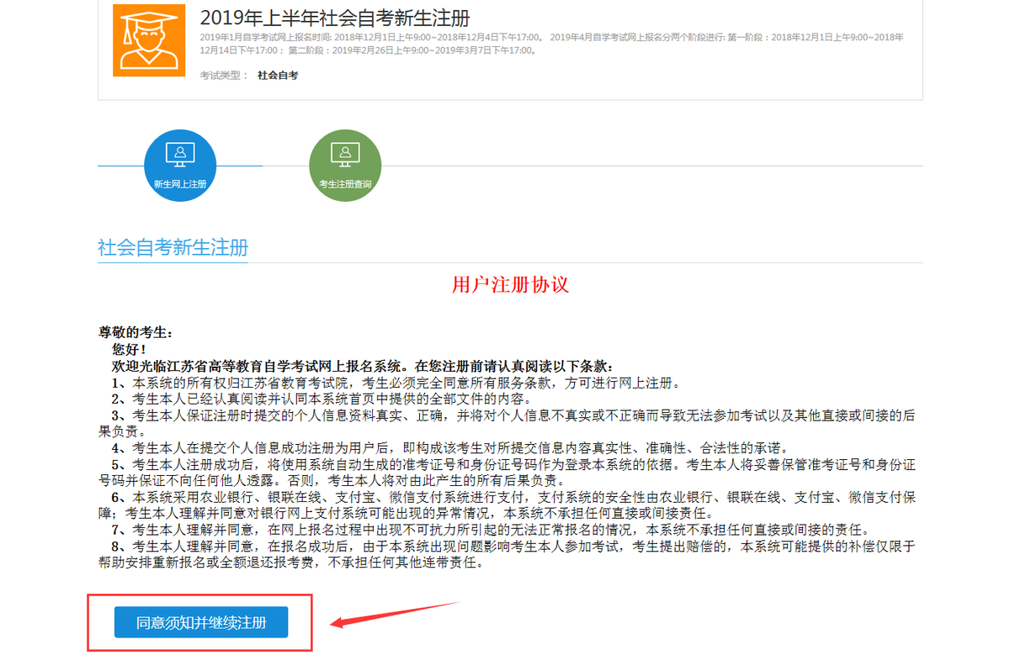Viewport: 1010px width, 666px height.
Task: Select the blue 新生网上注册 step icon
Action: [179, 164]
